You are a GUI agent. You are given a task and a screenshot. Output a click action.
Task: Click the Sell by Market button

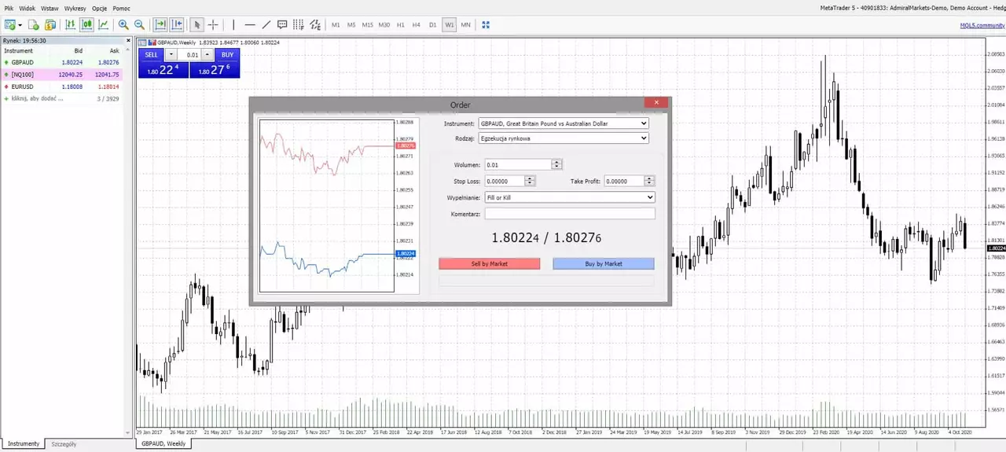click(490, 264)
